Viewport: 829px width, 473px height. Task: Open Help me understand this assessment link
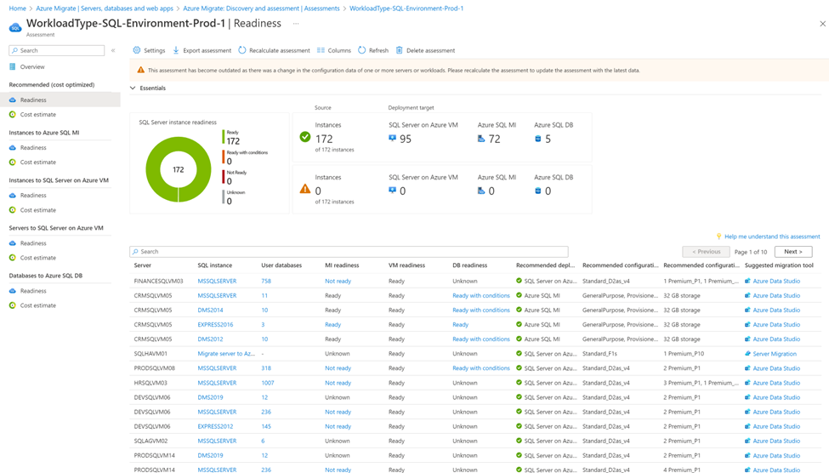coord(772,236)
